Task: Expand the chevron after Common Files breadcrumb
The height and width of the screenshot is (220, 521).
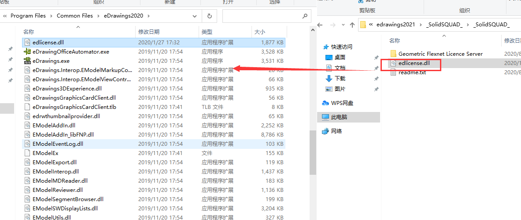Action: 97,16
